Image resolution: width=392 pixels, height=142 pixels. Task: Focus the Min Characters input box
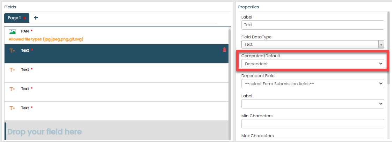tap(313, 124)
